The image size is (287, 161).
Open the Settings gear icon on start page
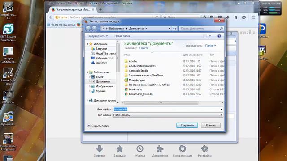(x=204, y=149)
